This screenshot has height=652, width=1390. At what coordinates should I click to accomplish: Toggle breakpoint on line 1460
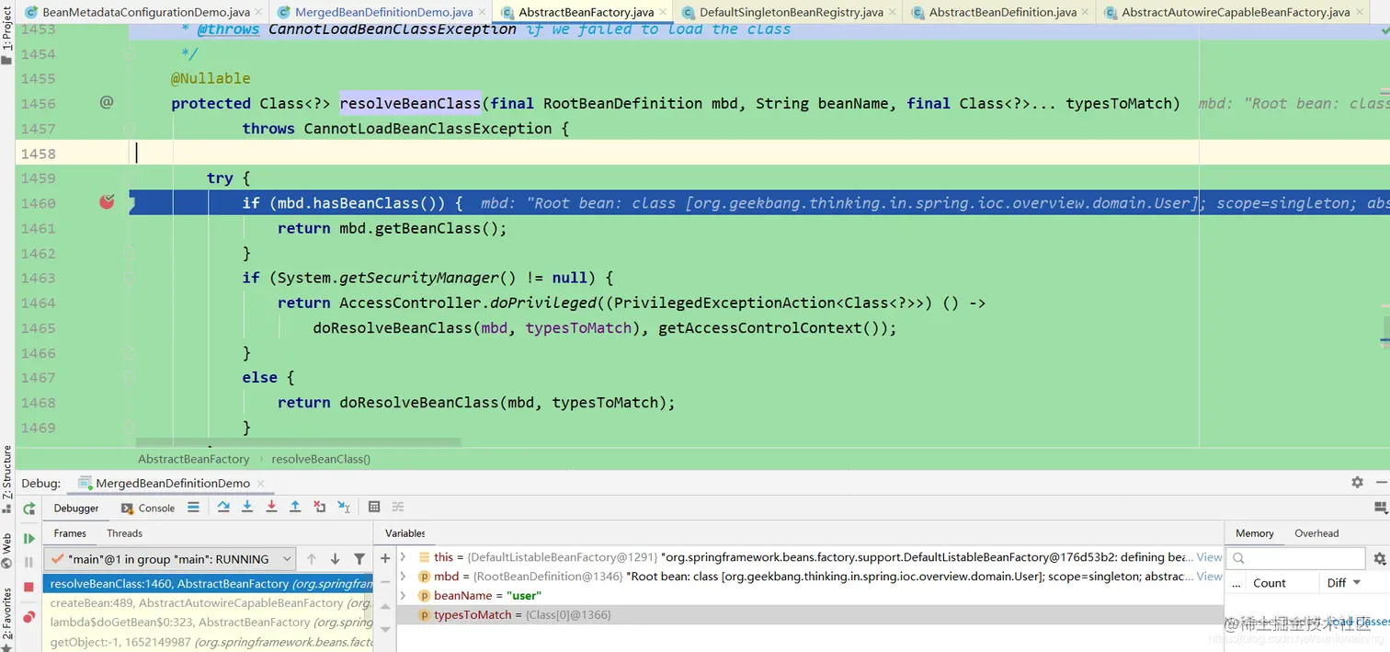pos(107,202)
